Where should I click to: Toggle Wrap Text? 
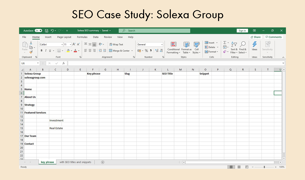(116, 44)
